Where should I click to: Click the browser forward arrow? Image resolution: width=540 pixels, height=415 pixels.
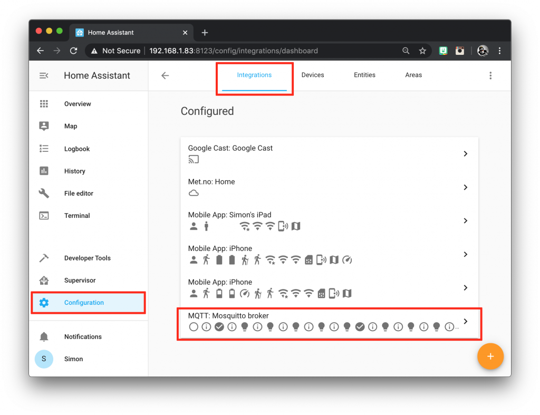[57, 51]
